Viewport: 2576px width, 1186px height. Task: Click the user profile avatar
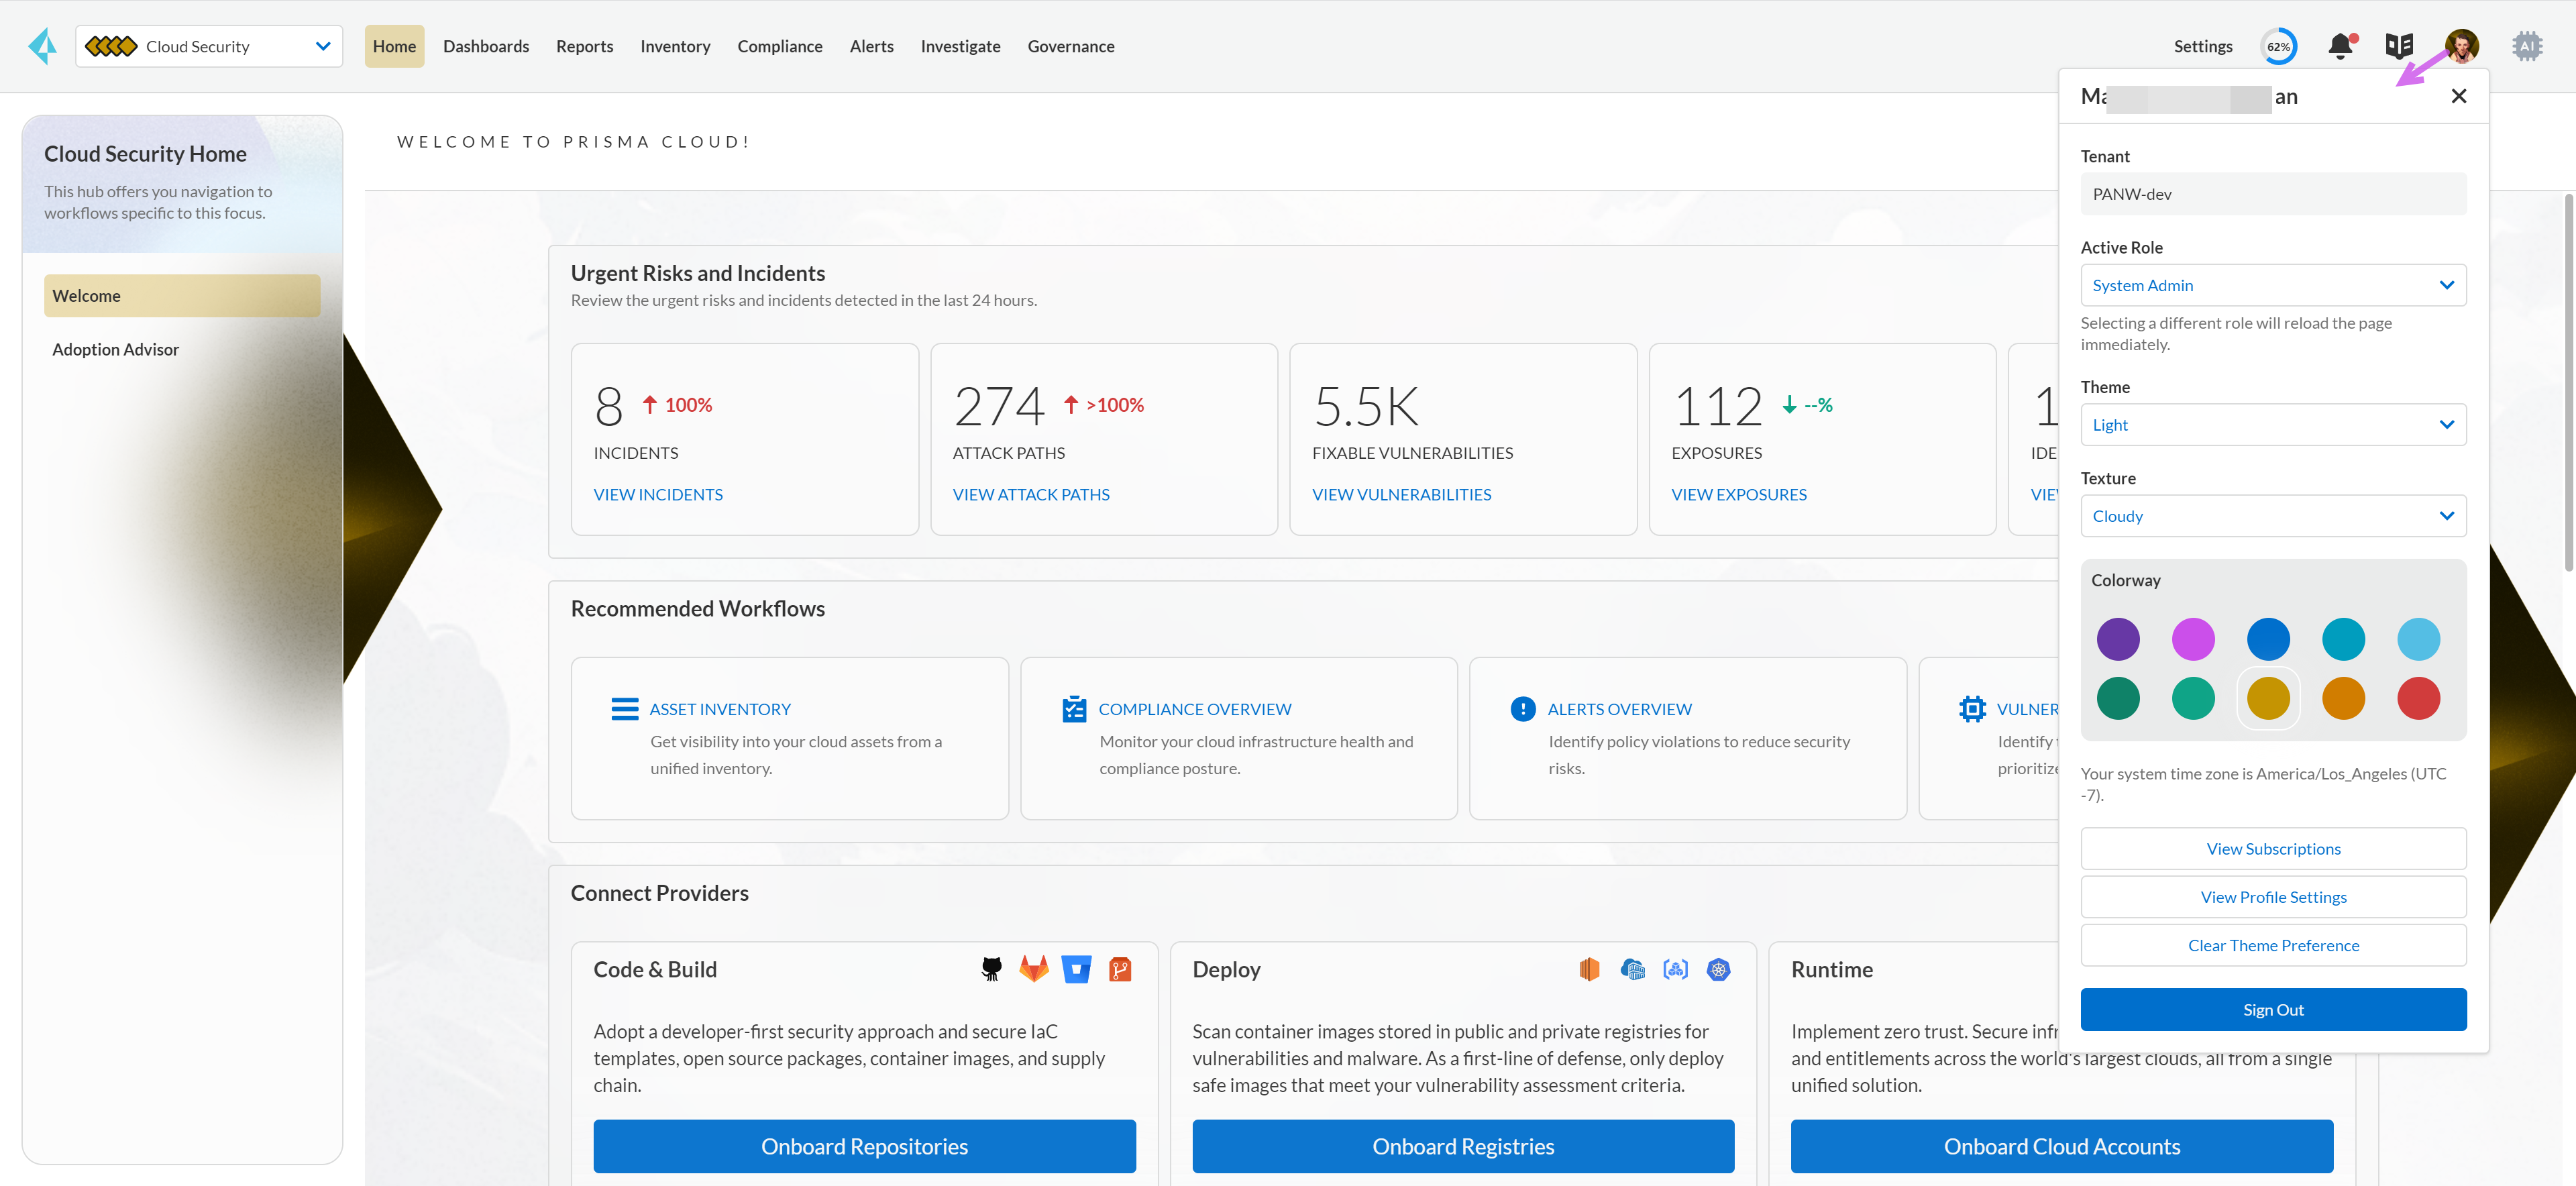click(2462, 46)
